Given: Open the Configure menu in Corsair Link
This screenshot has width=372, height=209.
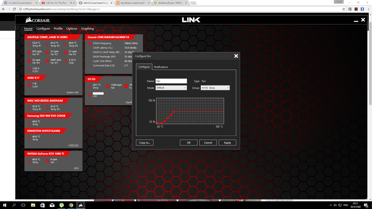Looking at the screenshot, I should click(x=43, y=29).
